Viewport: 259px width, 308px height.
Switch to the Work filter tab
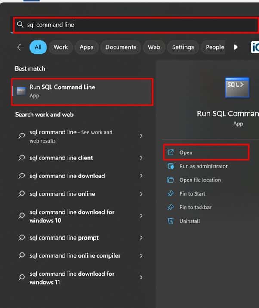click(x=61, y=47)
